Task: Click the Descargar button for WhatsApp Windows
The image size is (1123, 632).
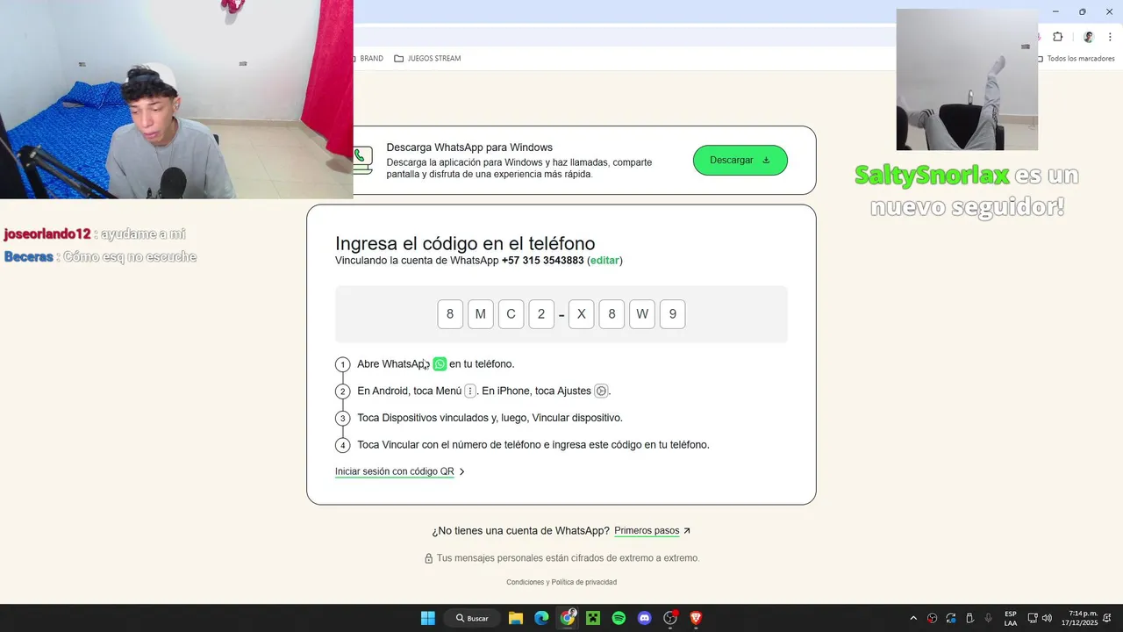Action: (740, 160)
